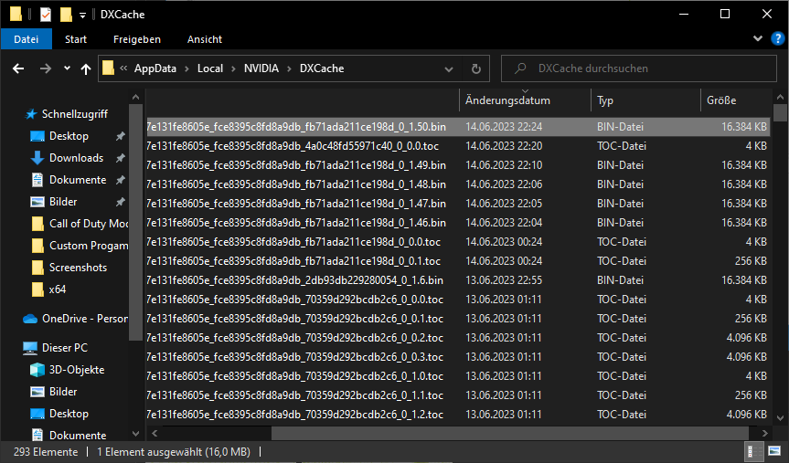This screenshot has width=789, height=463.
Task: Select file 2db93db229280054_0_1.6.bin
Action: pyautogui.click(x=458, y=280)
